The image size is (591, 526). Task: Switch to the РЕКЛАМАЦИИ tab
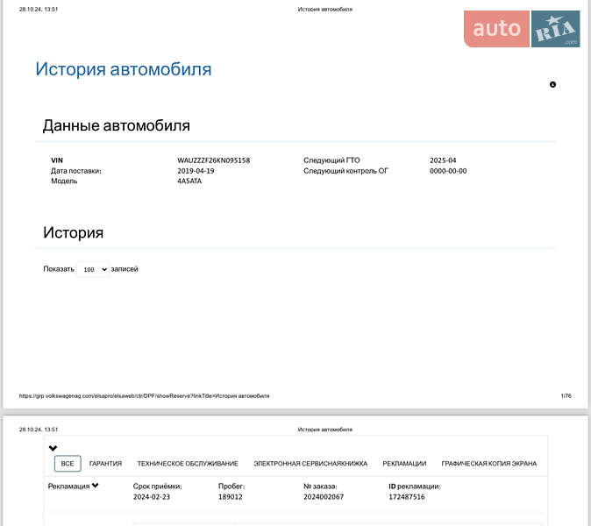404,464
